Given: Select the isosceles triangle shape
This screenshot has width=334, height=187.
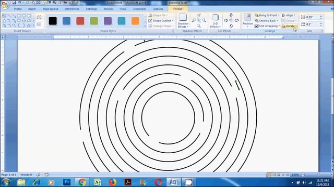Looking at the screenshot, I should coord(4,21).
